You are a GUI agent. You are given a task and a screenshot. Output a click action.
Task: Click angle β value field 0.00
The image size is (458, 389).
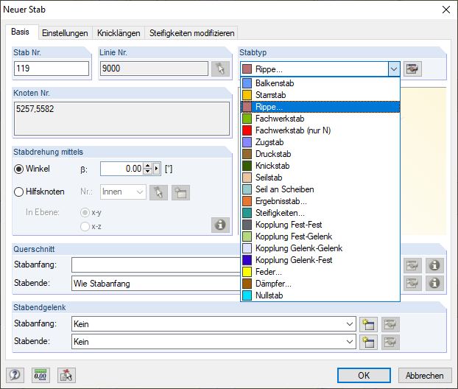(x=121, y=169)
